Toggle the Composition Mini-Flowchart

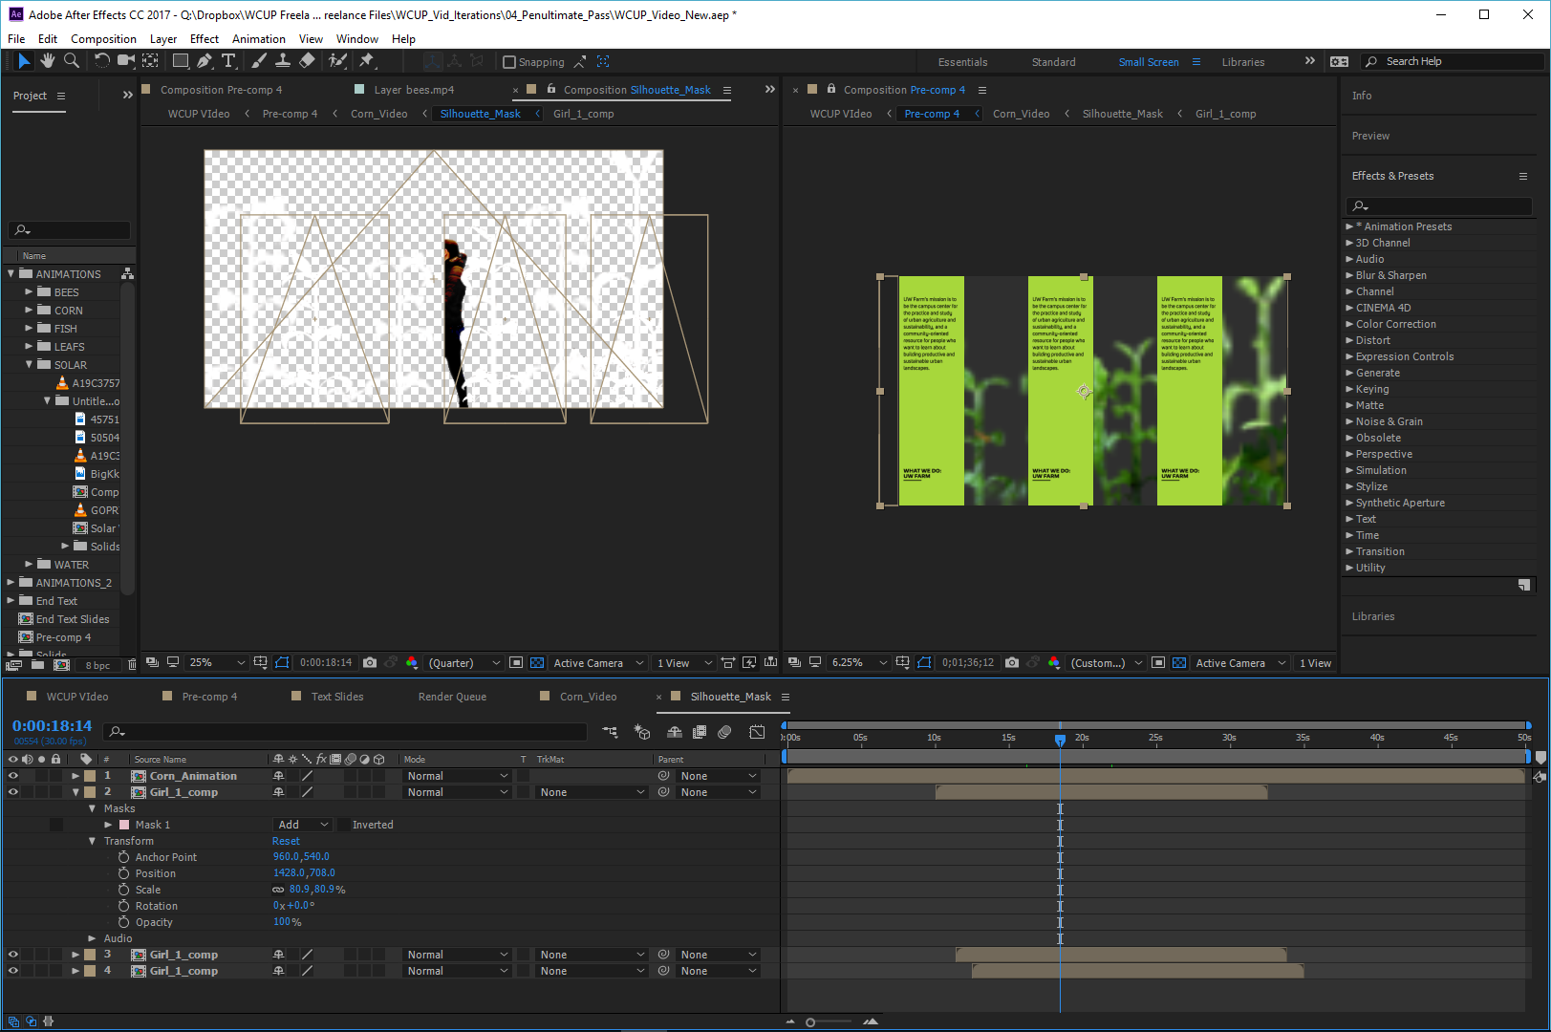pyautogui.click(x=609, y=731)
